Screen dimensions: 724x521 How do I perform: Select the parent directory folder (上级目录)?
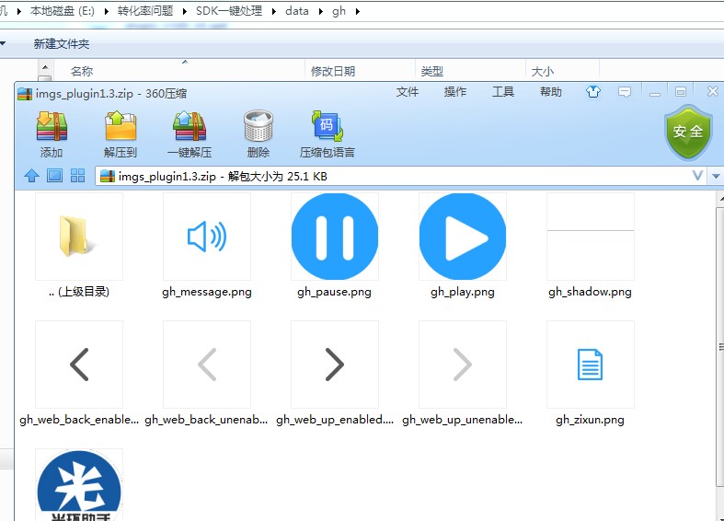click(x=79, y=237)
